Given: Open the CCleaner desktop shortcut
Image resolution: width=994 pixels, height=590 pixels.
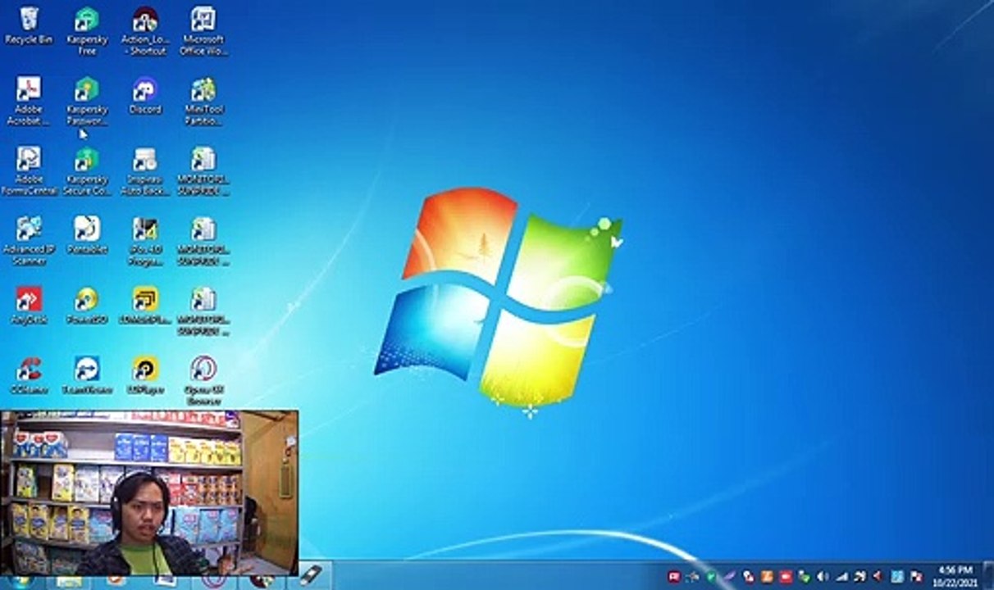Looking at the screenshot, I should pyautogui.click(x=29, y=375).
